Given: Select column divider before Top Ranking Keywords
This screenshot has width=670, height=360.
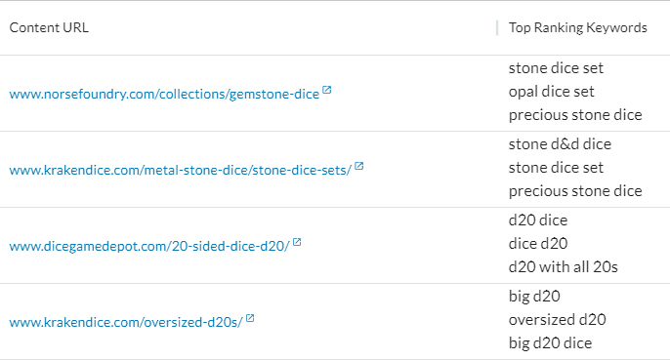Looking at the screenshot, I should coord(497,27).
